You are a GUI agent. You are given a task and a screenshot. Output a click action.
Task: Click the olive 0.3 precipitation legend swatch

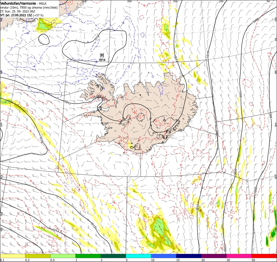pos(38,256)
